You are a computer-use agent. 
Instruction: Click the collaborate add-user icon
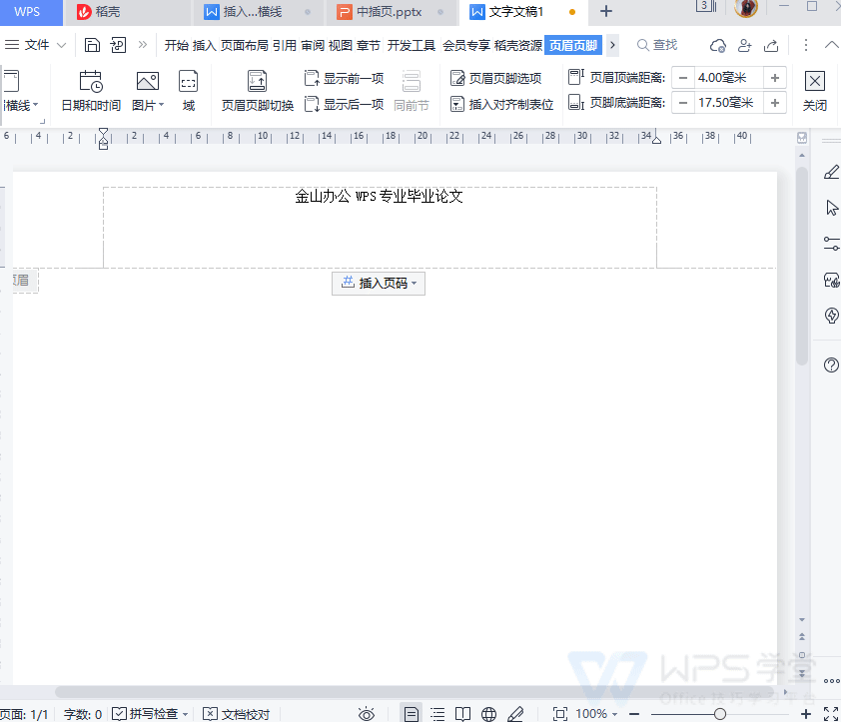(744, 46)
